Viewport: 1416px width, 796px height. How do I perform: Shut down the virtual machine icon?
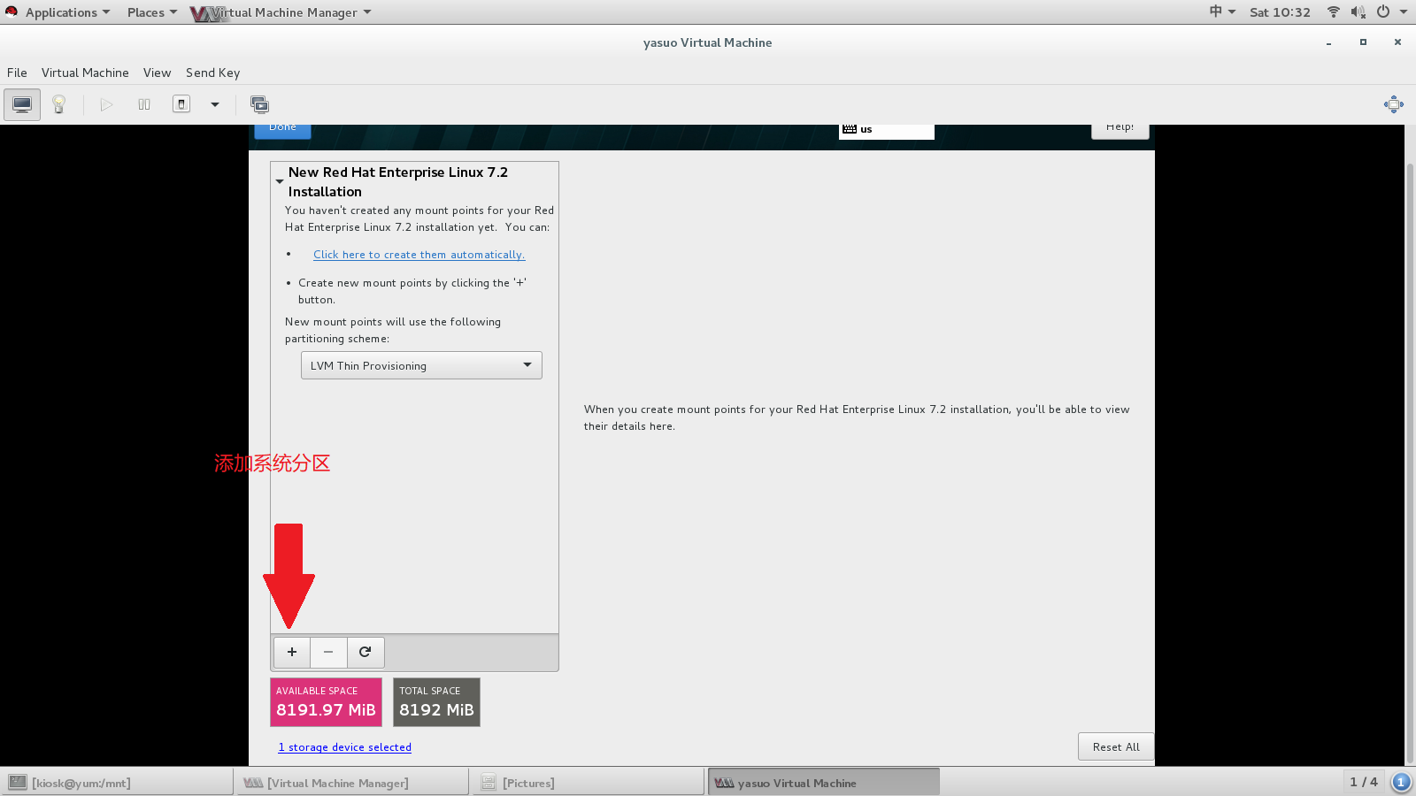(x=181, y=104)
